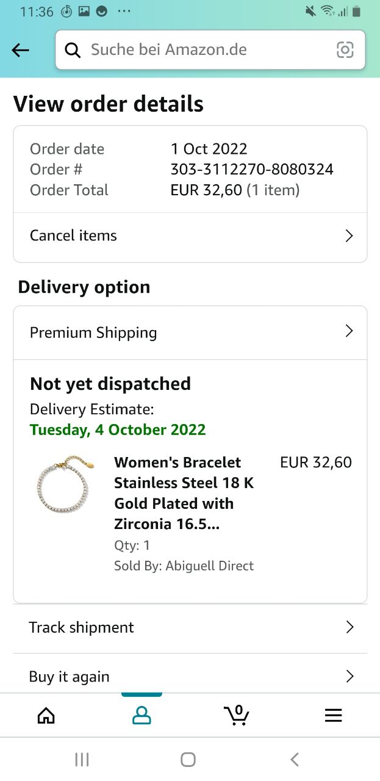
Task: Expand Premium Shipping chevron
Action: pos(349,331)
